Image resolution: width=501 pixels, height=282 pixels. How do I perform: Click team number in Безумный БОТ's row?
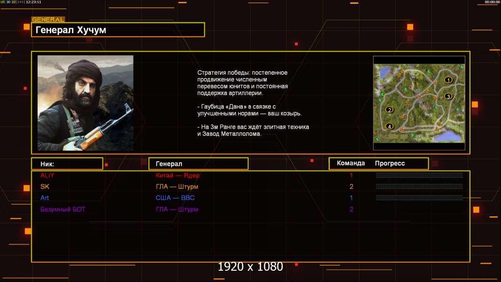click(351, 209)
